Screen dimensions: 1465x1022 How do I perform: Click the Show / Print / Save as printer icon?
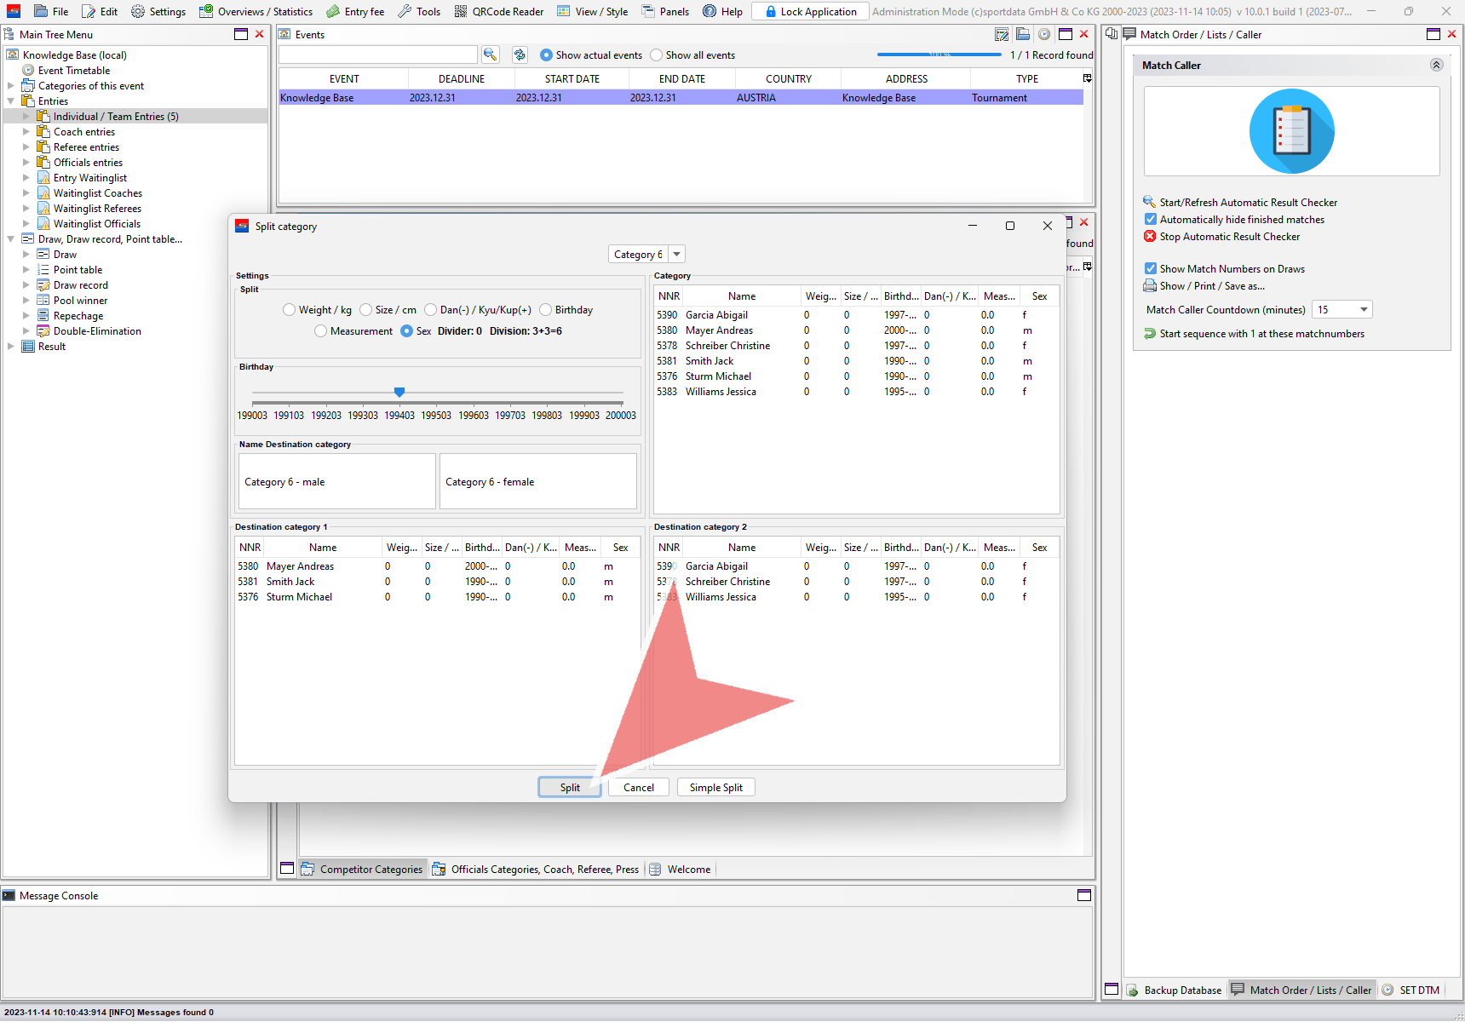[x=1150, y=286]
